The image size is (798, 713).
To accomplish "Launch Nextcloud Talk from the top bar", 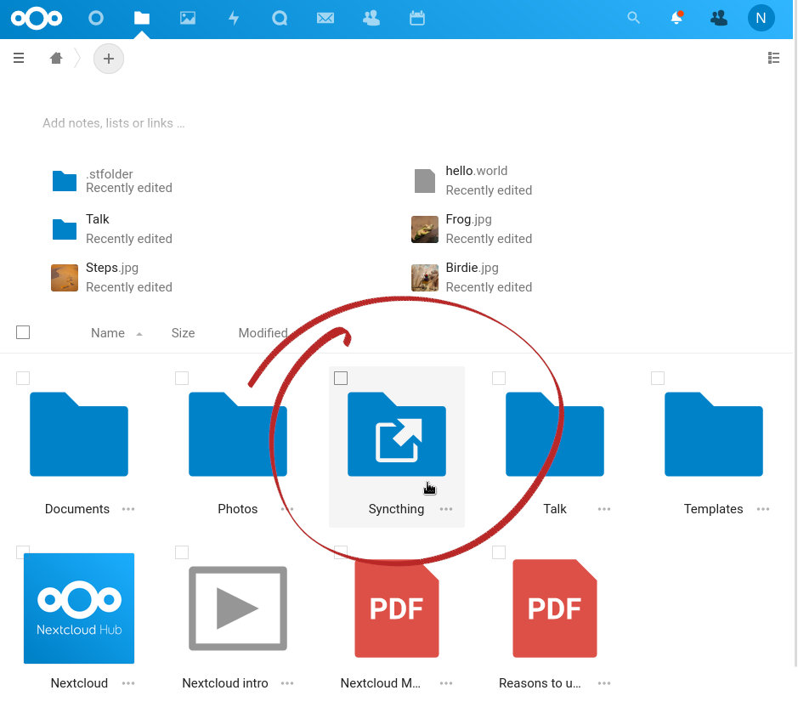I will [280, 18].
